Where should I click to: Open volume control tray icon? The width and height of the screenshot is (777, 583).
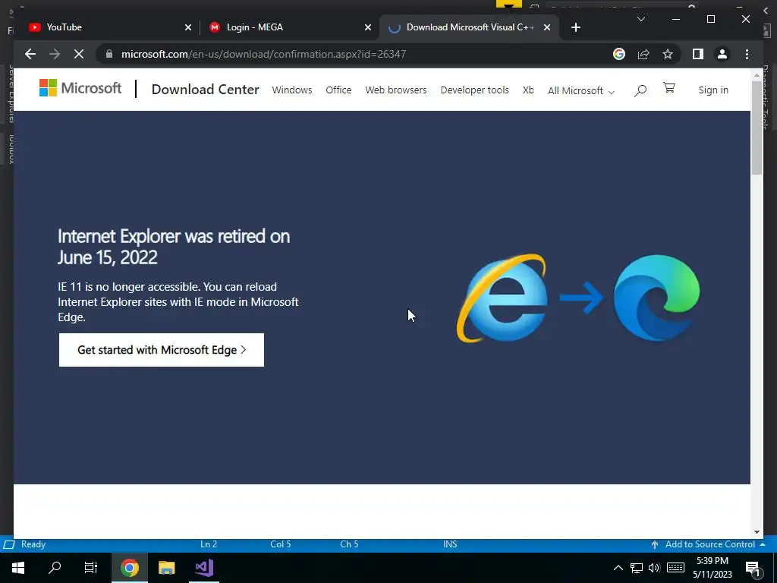click(x=654, y=568)
